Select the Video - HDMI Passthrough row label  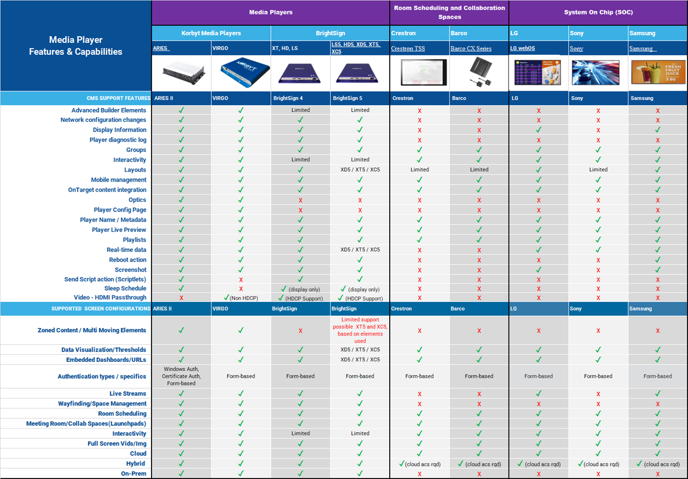pyautogui.click(x=110, y=297)
